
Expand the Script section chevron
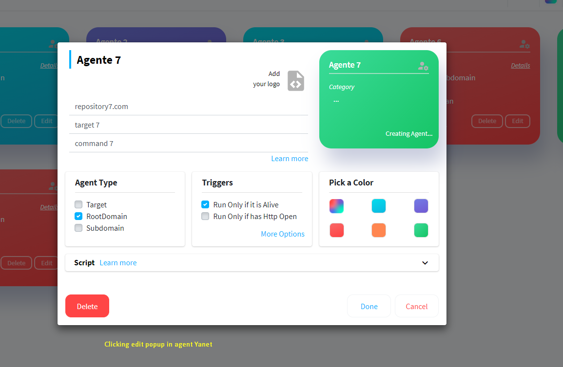[425, 263]
